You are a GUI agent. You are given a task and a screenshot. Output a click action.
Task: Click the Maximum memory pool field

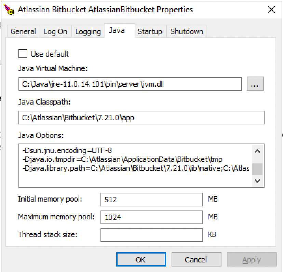152,217
